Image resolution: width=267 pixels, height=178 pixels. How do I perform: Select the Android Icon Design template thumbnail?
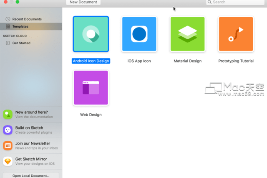(x=91, y=34)
